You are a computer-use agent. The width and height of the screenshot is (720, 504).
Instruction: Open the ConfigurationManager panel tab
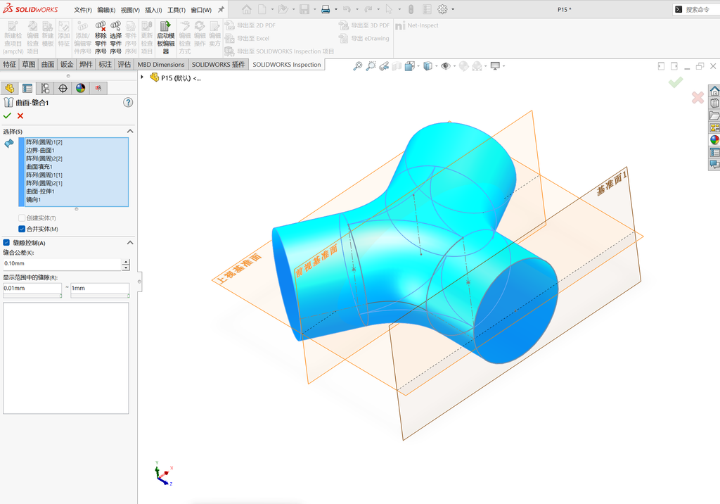(x=45, y=88)
